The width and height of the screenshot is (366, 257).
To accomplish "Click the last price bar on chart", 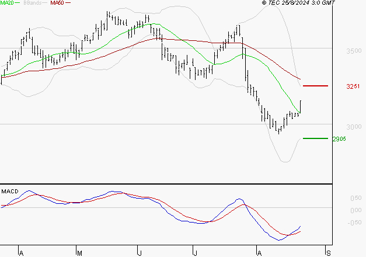I will coord(301,107).
